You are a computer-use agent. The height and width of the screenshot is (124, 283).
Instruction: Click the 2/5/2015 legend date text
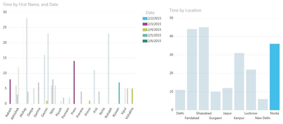(x=154, y=35)
